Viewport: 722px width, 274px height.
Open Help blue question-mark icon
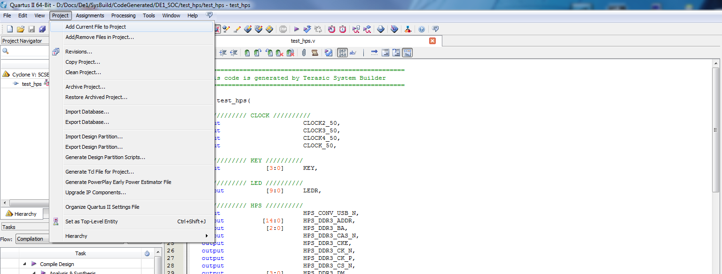click(x=422, y=29)
